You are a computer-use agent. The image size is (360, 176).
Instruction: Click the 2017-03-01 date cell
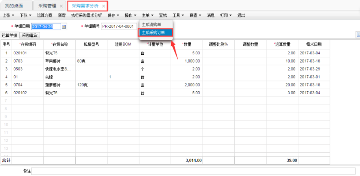click(x=314, y=77)
